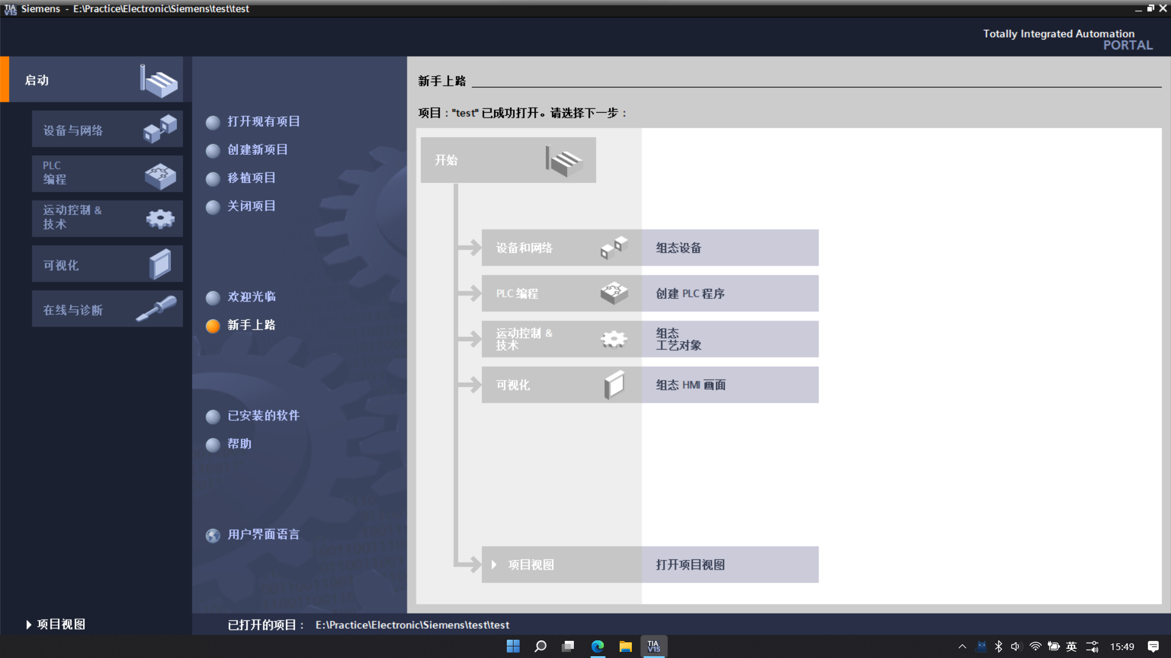The height and width of the screenshot is (658, 1171).
Task: Select the 打开现有项目 option bullet
Action: pos(213,123)
